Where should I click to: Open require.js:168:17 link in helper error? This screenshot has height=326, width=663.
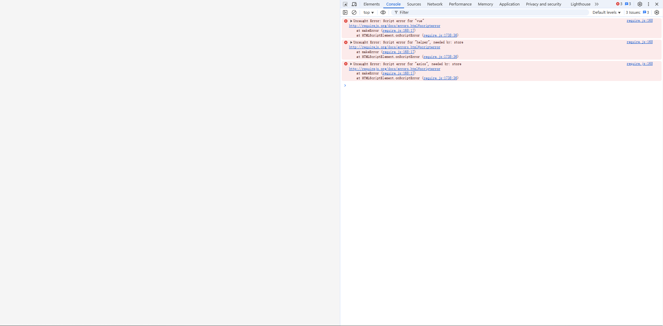[x=398, y=52]
